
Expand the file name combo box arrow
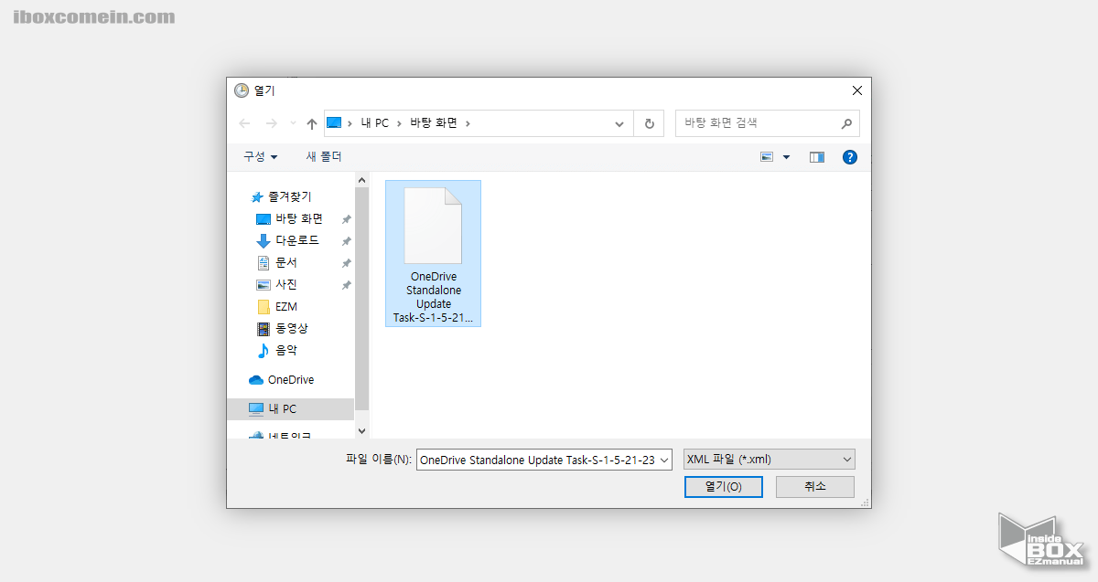[663, 460]
